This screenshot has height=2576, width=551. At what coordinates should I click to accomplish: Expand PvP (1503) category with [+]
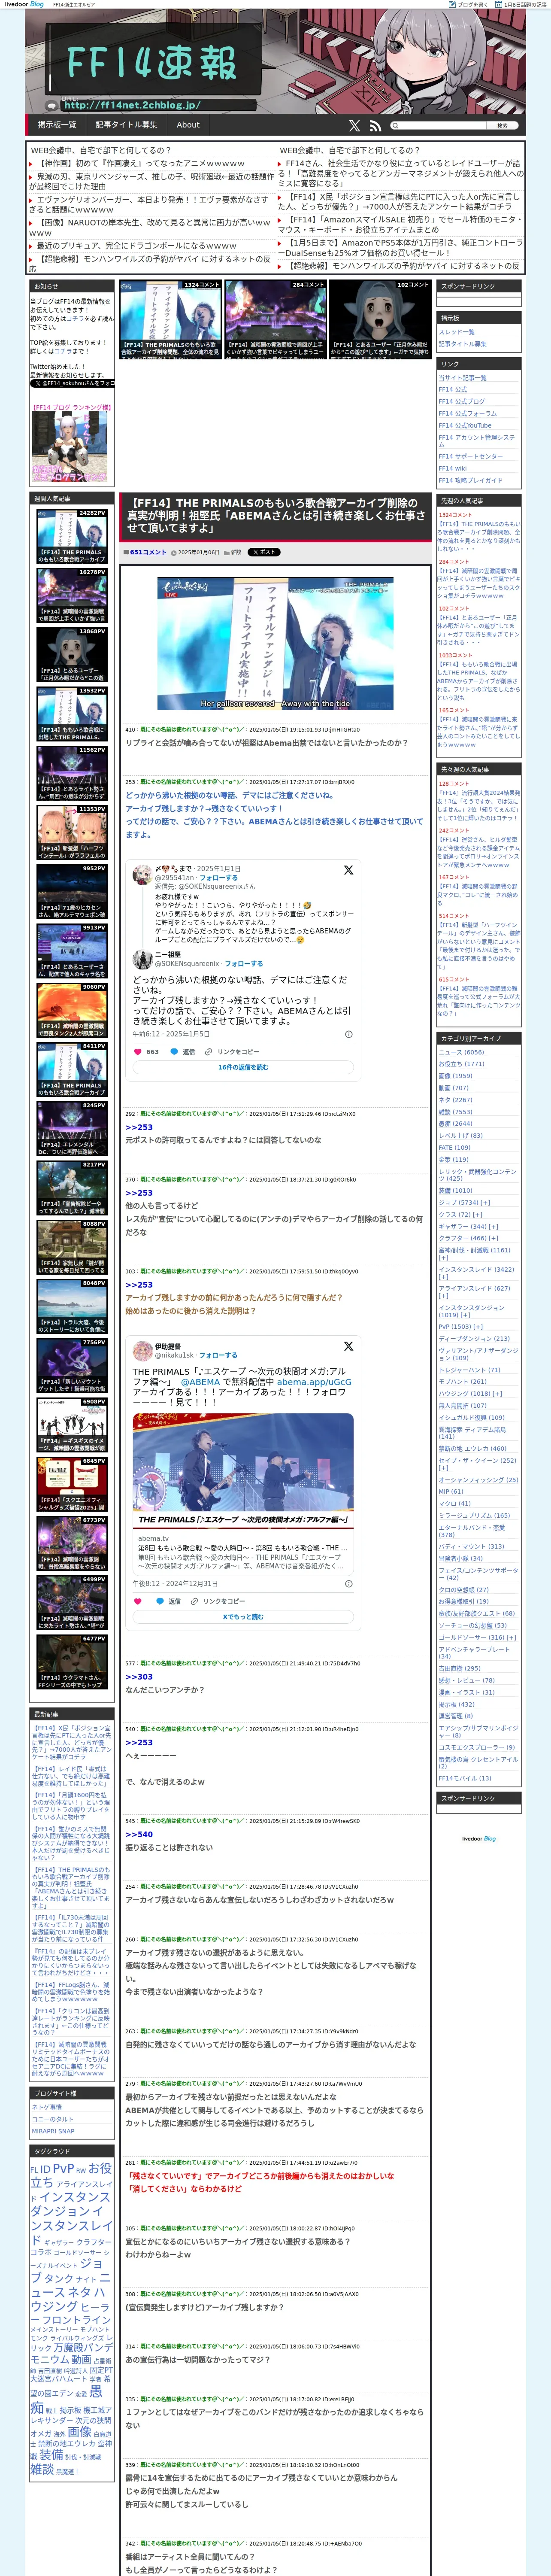click(x=477, y=1327)
